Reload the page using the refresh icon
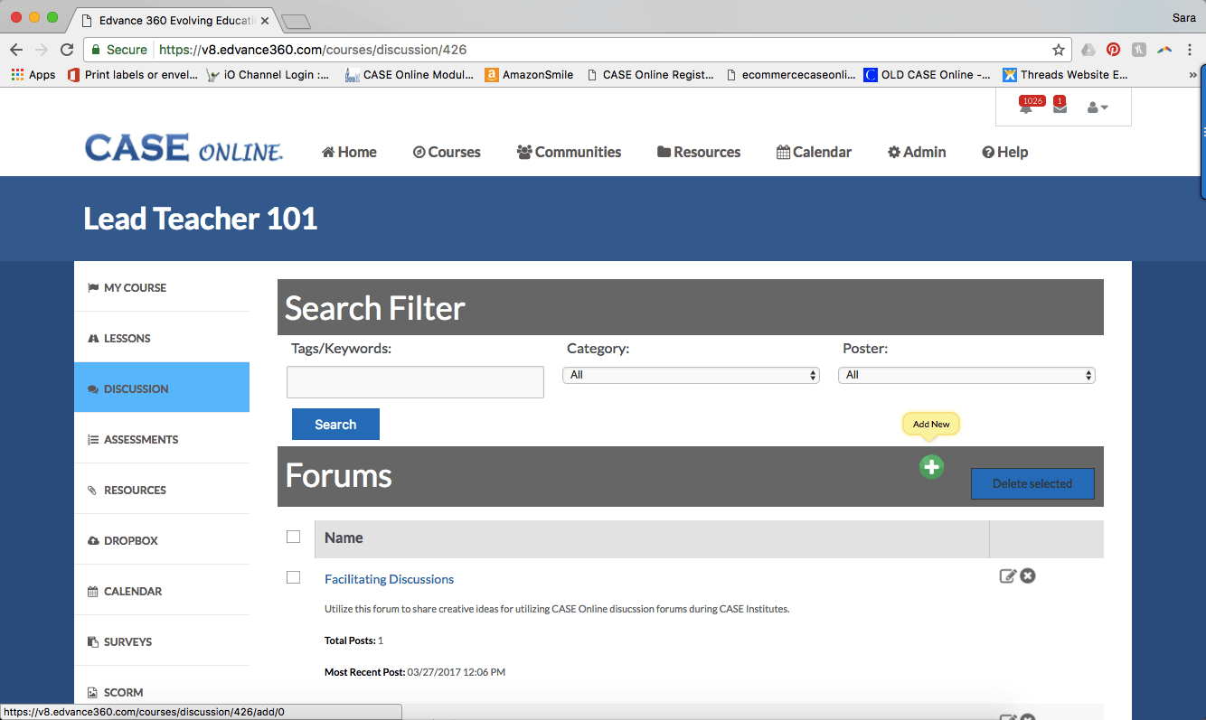1206x720 pixels. coord(67,50)
